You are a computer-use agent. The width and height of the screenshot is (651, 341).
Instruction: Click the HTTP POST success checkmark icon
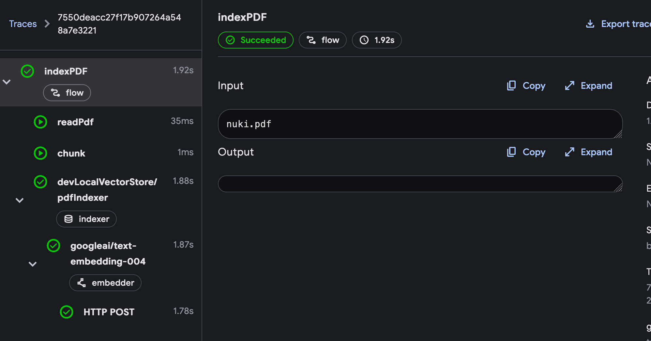[67, 312]
